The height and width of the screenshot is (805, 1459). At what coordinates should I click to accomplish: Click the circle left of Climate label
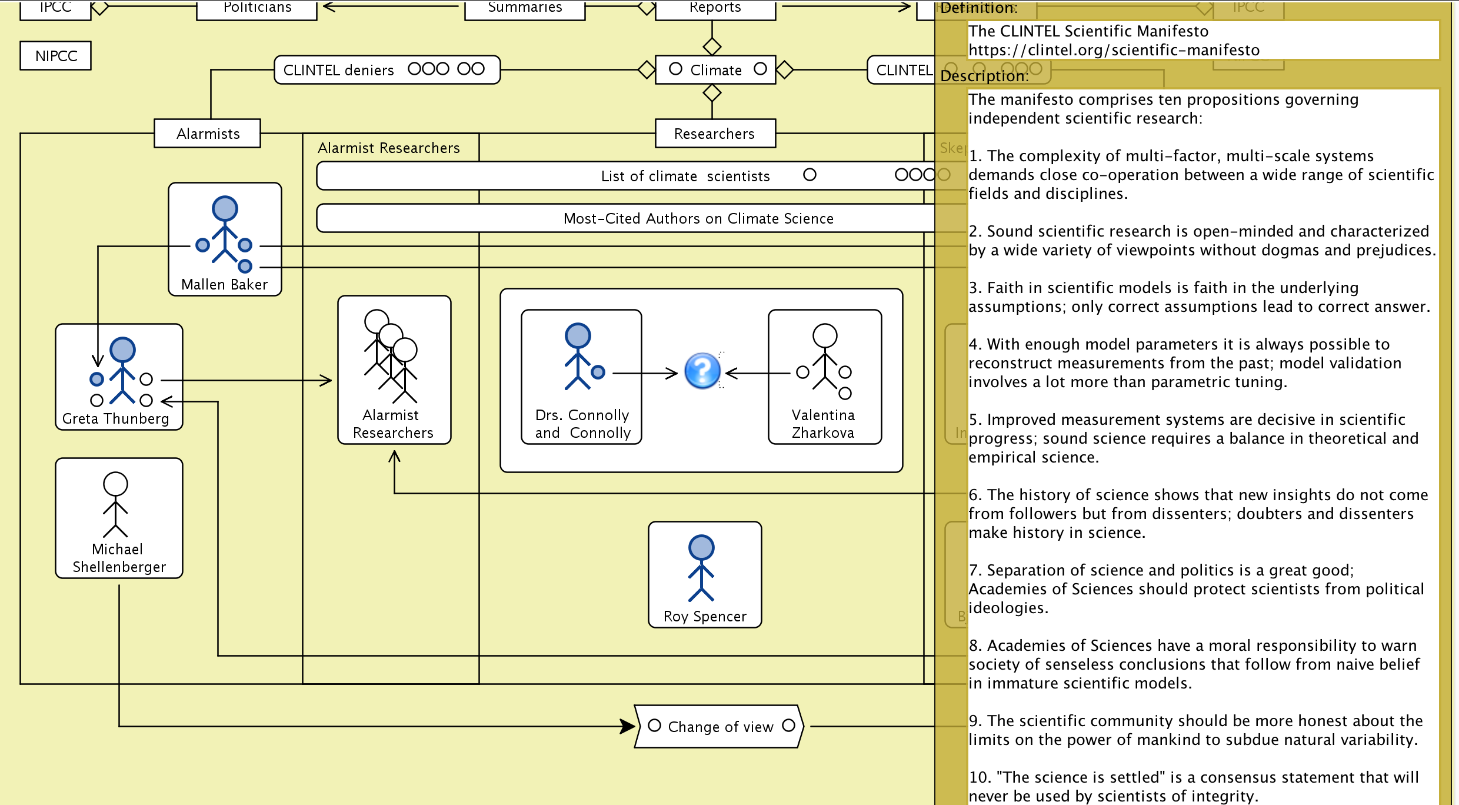[x=675, y=69]
